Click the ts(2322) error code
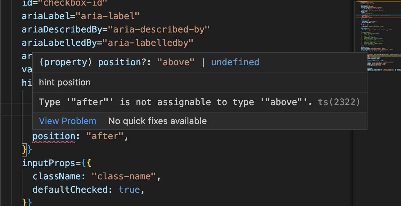401x206 pixels. [339, 102]
